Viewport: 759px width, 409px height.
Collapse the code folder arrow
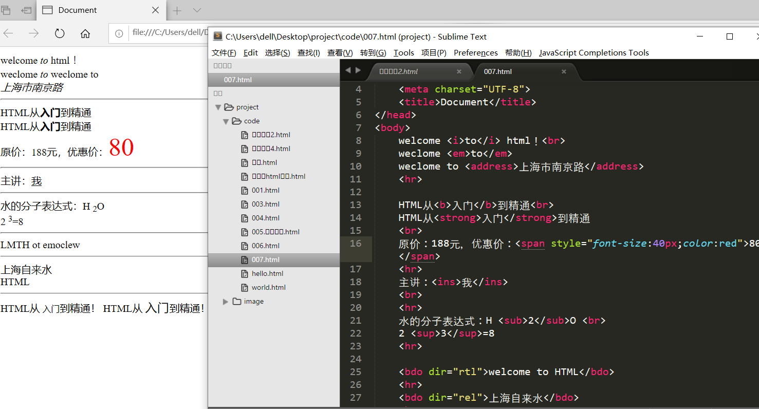pos(226,121)
